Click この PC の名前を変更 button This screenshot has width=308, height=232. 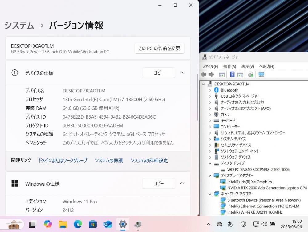[160, 49]
